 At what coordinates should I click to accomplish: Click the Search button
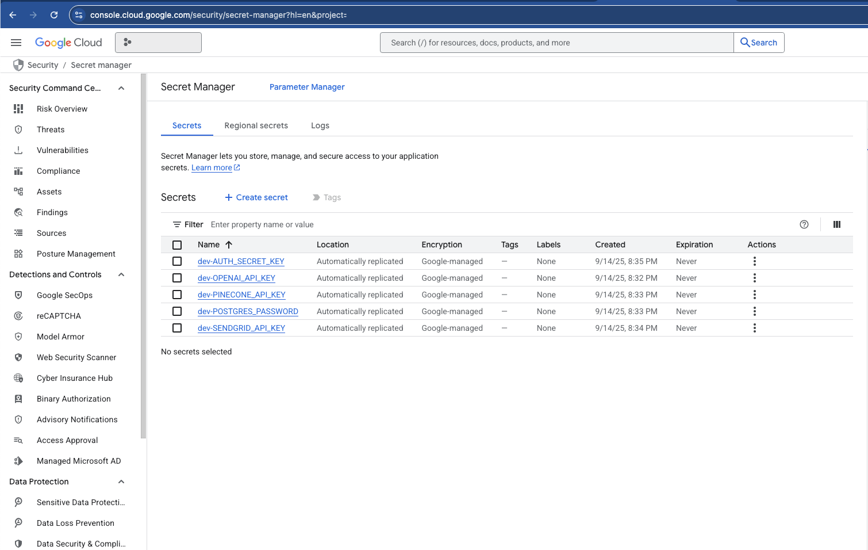point(759,43)
